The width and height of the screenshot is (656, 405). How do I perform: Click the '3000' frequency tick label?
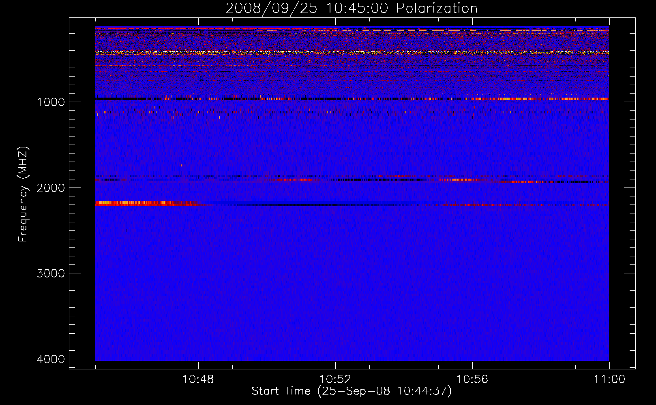click(x=51, y=273)
